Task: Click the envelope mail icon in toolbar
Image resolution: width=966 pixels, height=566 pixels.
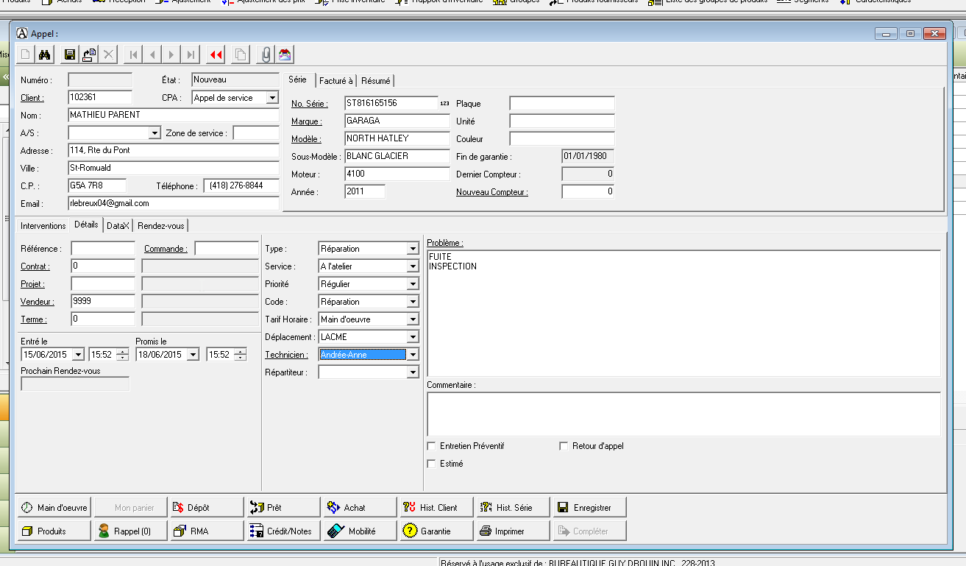Action: pos(285,54)
